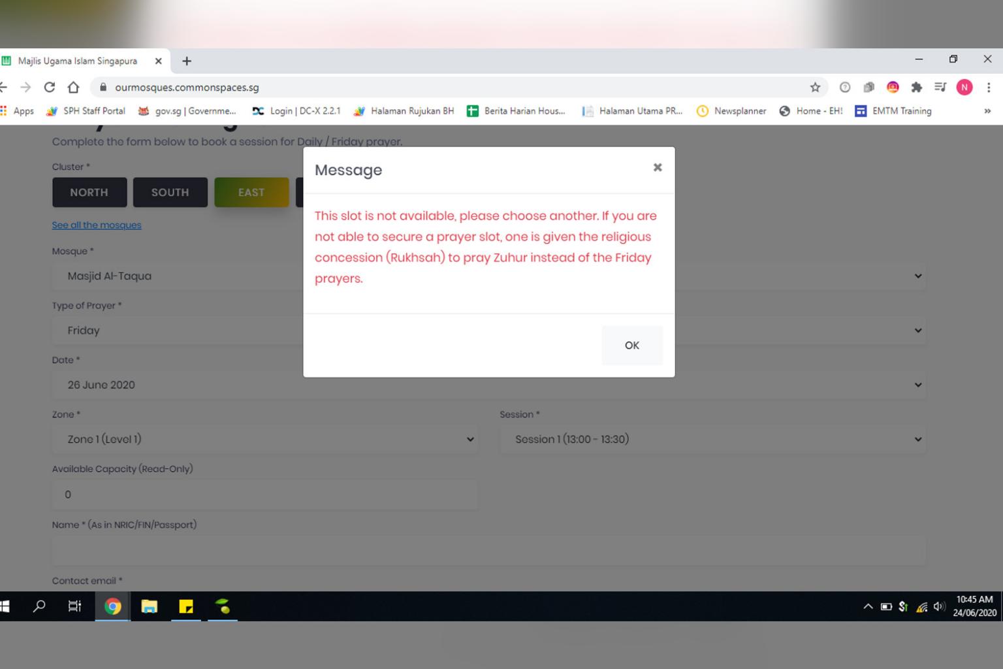Open the SPH Staff Portal bookmark
Viewport: 1003px width, 669px height.
(86, 111)
